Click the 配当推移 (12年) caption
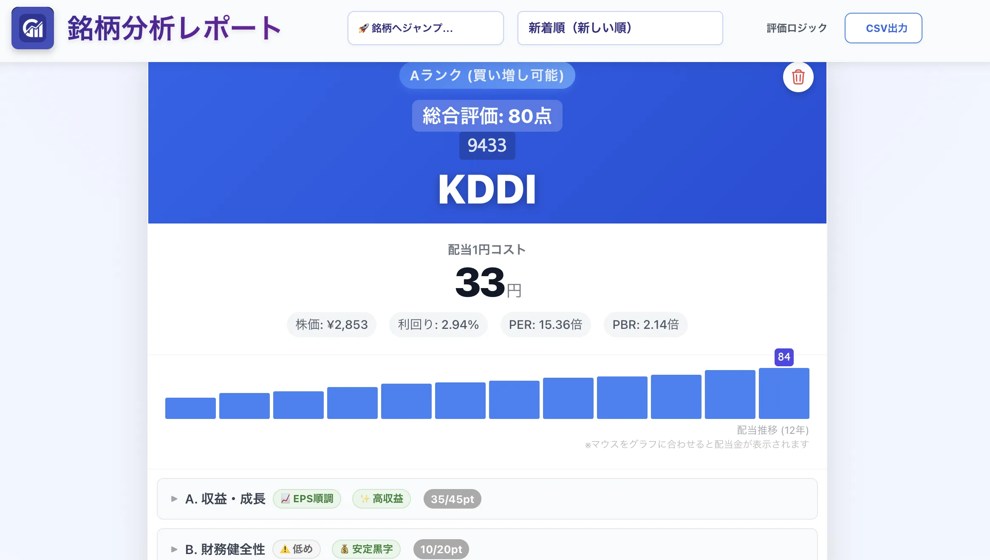Screen dimensions: 990x560 point(772,430)
